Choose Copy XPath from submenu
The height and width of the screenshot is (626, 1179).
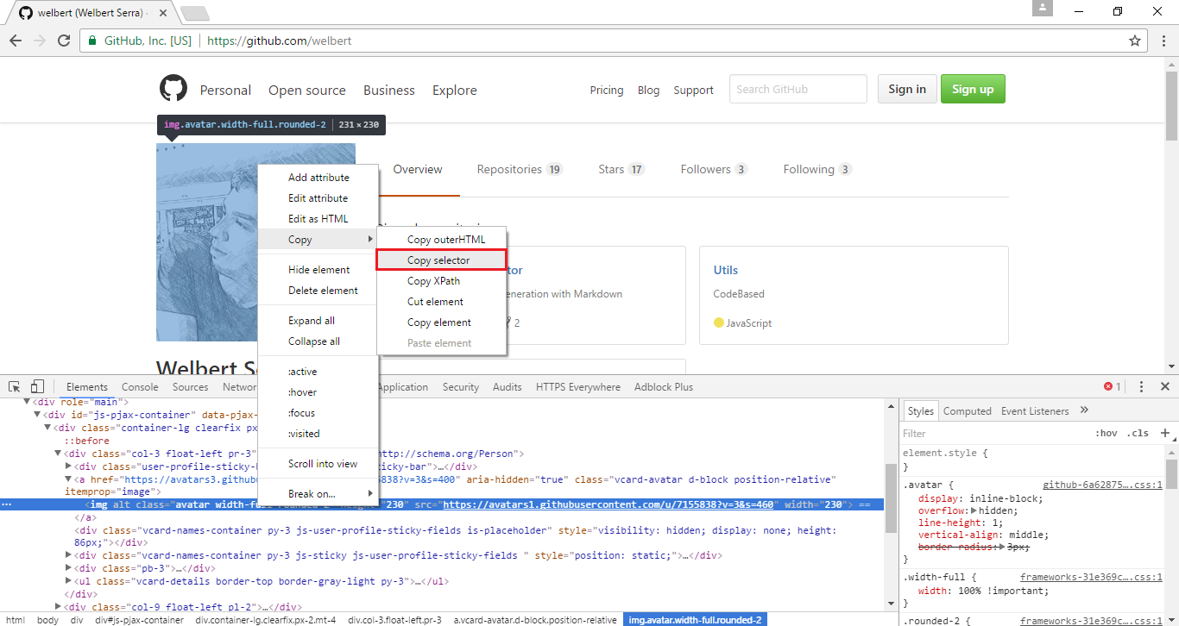coord(440,280)
